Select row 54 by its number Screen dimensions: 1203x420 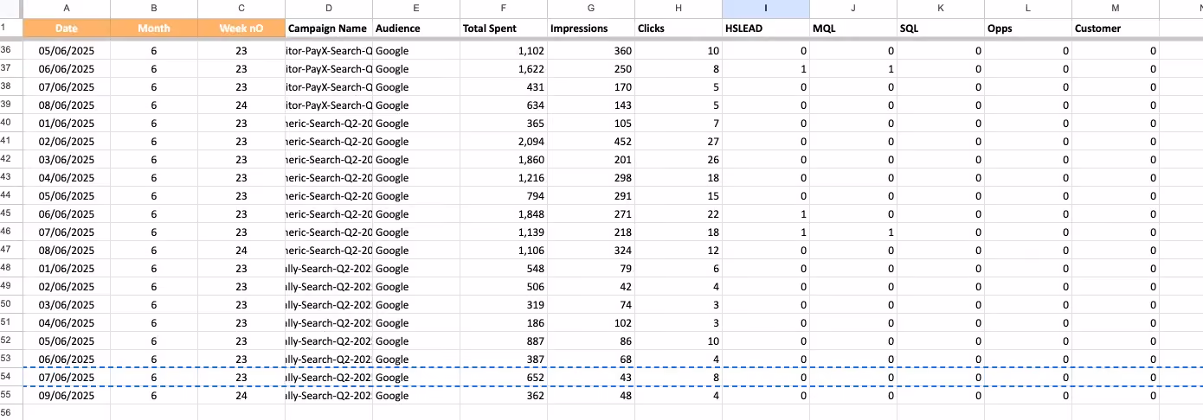(x=11, y=378)
